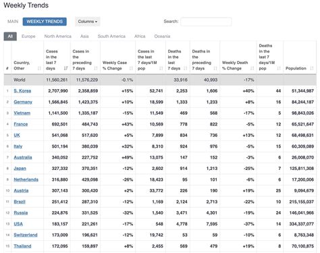Select the All continents tab
Viewport: 320px width, 253px height.
[x=10, y=36]
